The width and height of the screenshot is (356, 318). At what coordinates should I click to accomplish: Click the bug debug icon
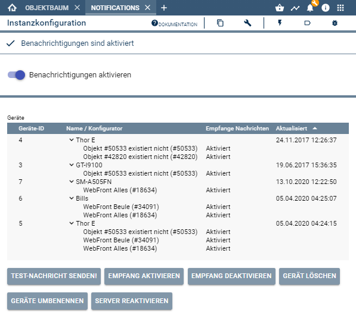(335, 23)
